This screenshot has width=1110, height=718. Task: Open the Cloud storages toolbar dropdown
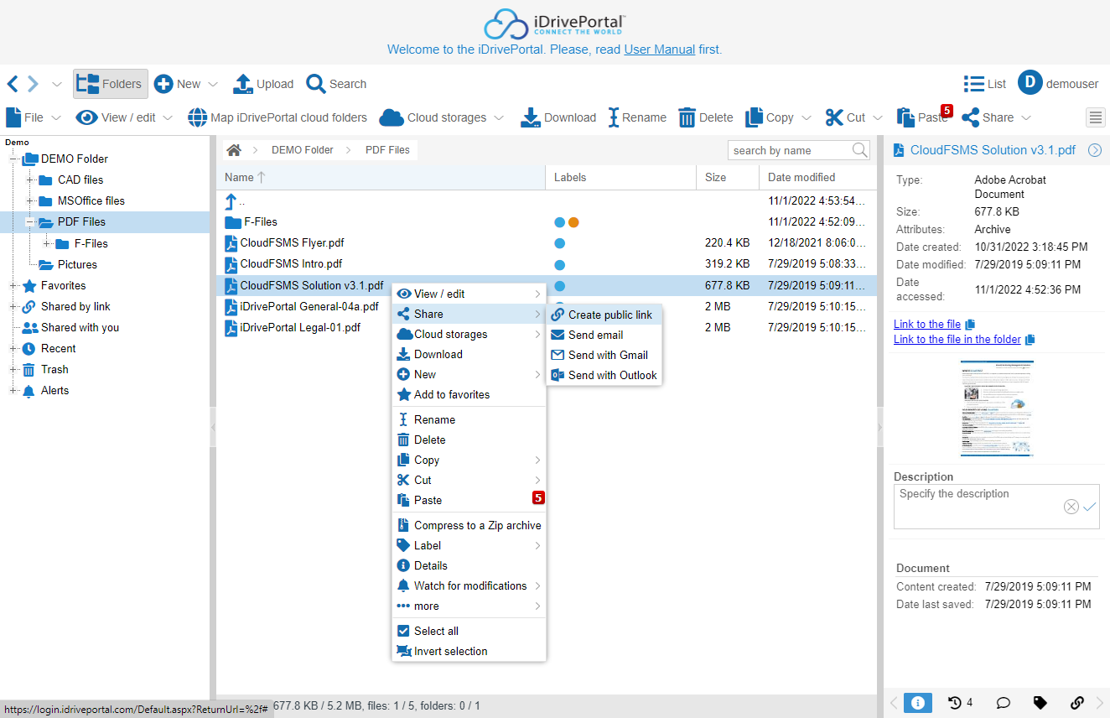tap(442, 117)
